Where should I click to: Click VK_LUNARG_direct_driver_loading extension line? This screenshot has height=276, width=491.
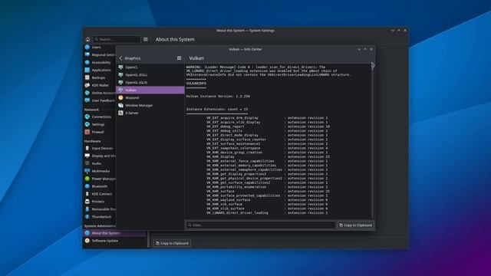[x=267, y=213]
